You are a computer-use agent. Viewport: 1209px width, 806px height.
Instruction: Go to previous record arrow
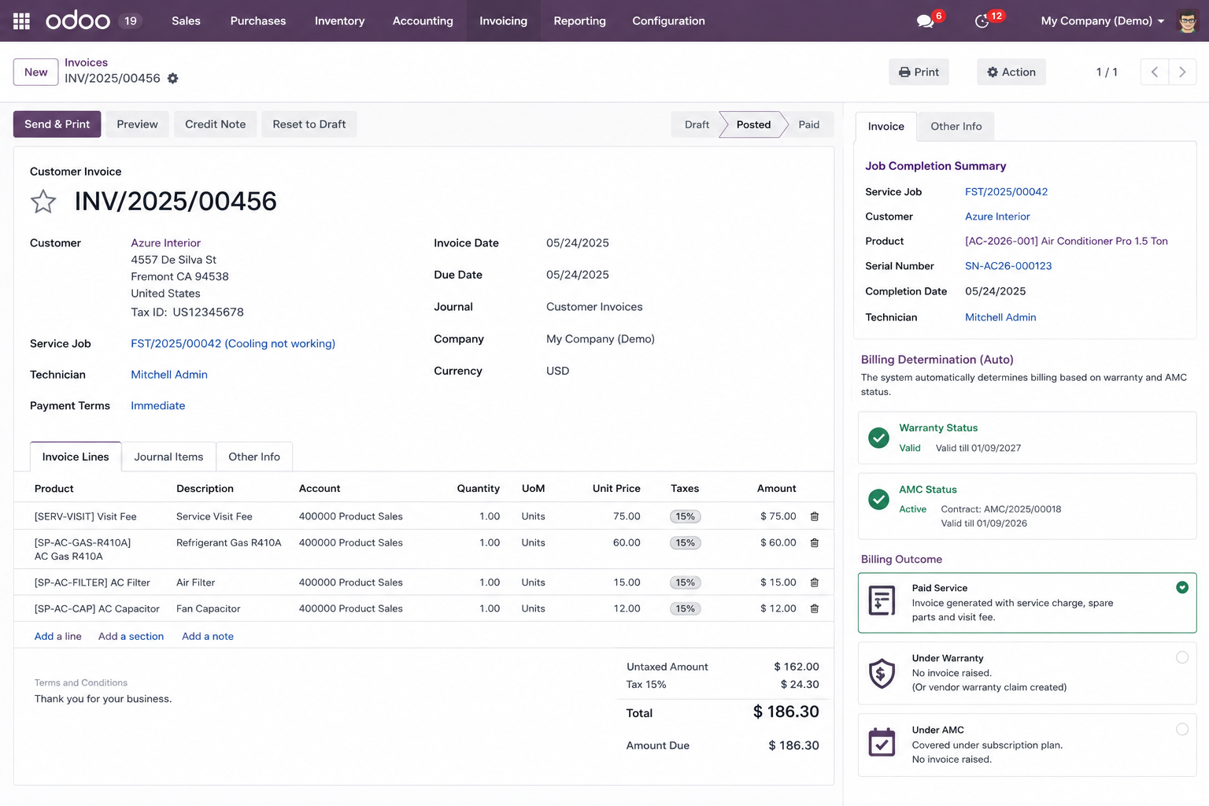[x=1154, y=72]
